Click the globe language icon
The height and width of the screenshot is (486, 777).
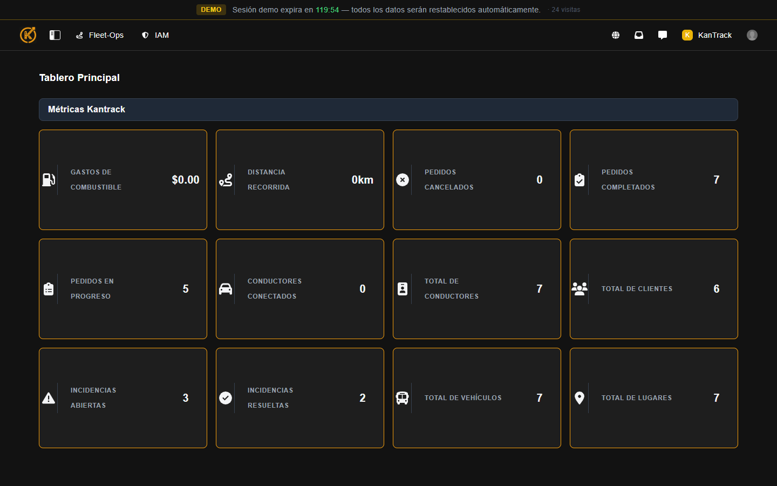click(x=616, y=35)
